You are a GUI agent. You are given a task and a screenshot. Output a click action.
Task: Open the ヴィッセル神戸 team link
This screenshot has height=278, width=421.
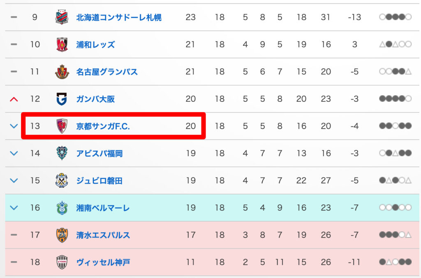pos(103,262)
